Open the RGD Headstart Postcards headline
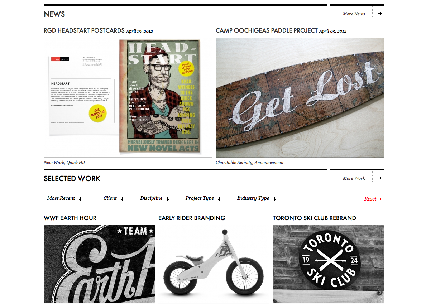Image resolution: width=445 pixels, height=304 pixels. (x=84, y=30)
